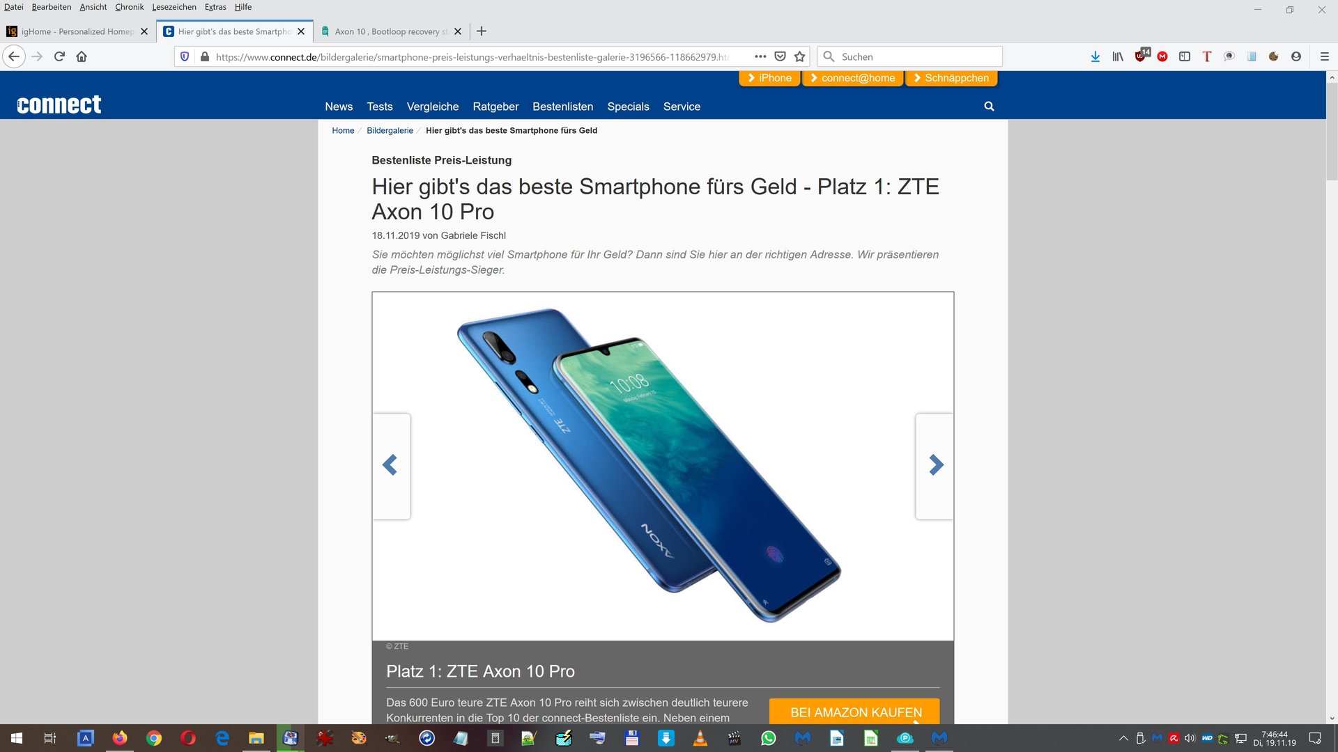Bookmark this page with the star

(800, 56)
